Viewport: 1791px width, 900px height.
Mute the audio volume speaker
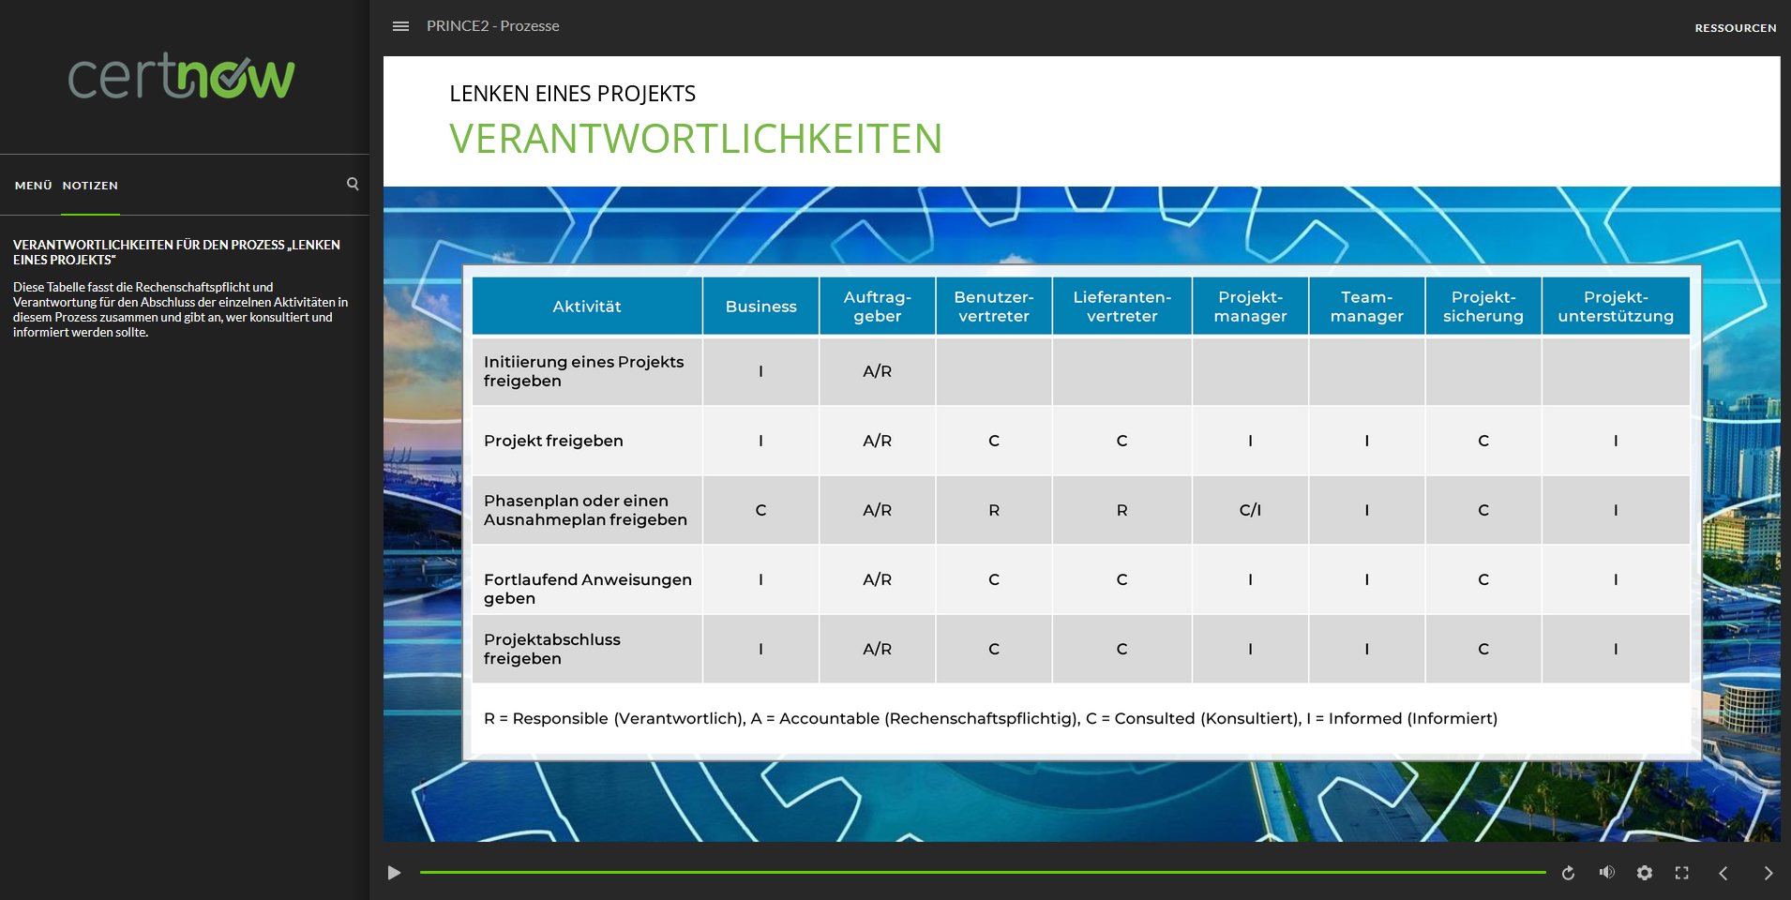click(1606, 873)
